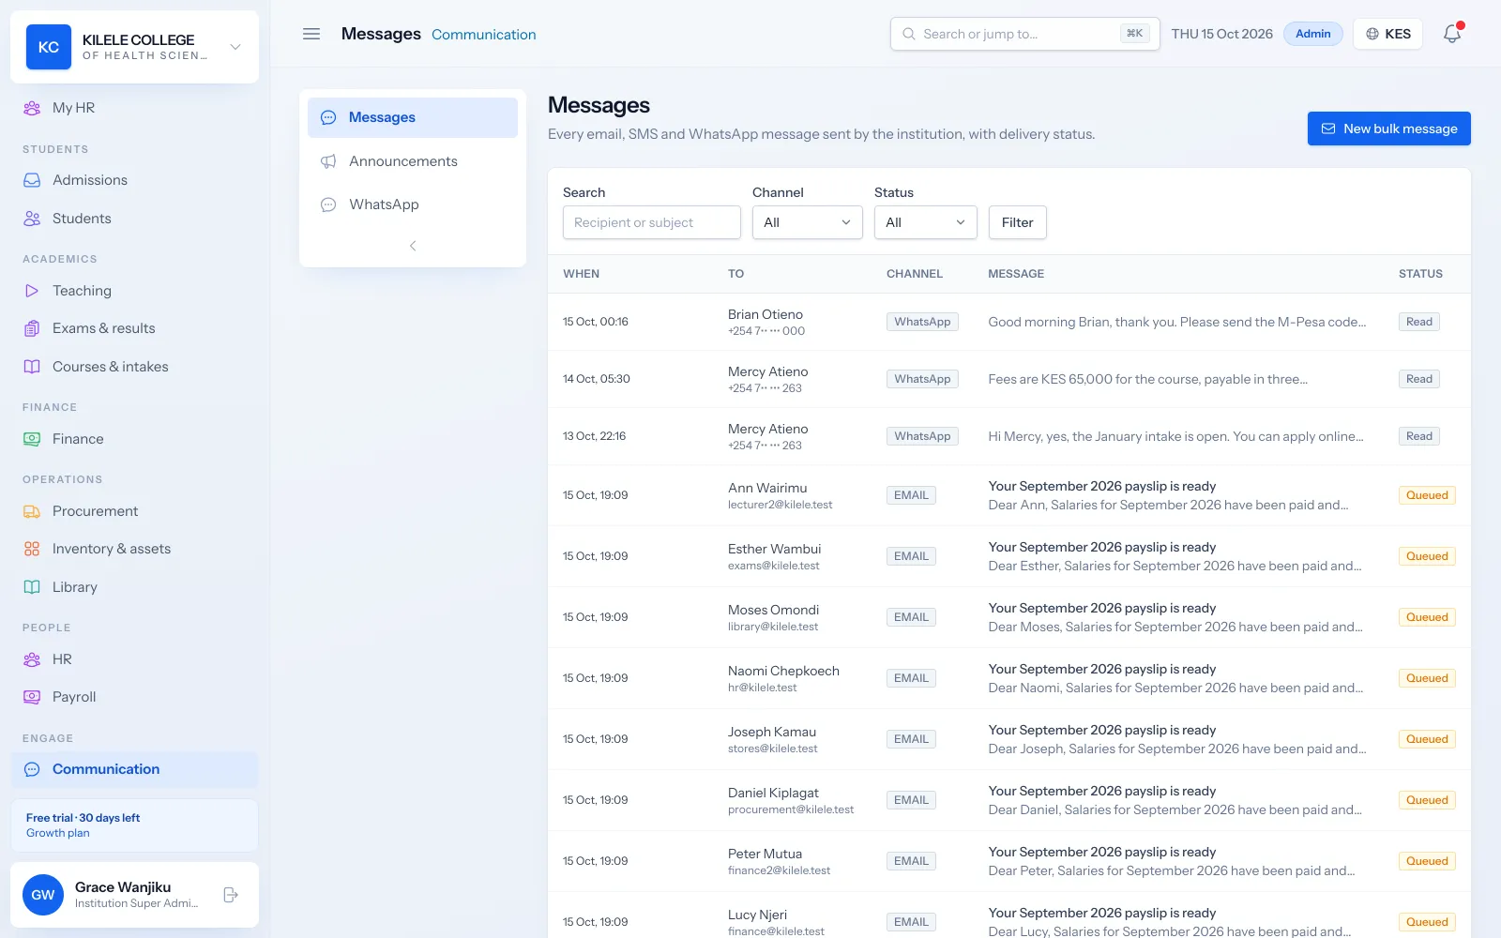Open Library module
Viewport: 1501px width, 938px height.
(x=134, y=587)
